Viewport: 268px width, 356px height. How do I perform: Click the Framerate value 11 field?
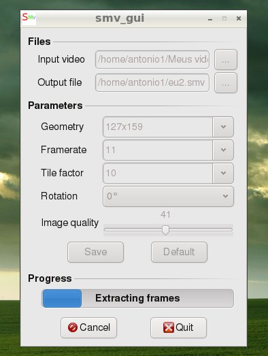[x=158, y=150]
